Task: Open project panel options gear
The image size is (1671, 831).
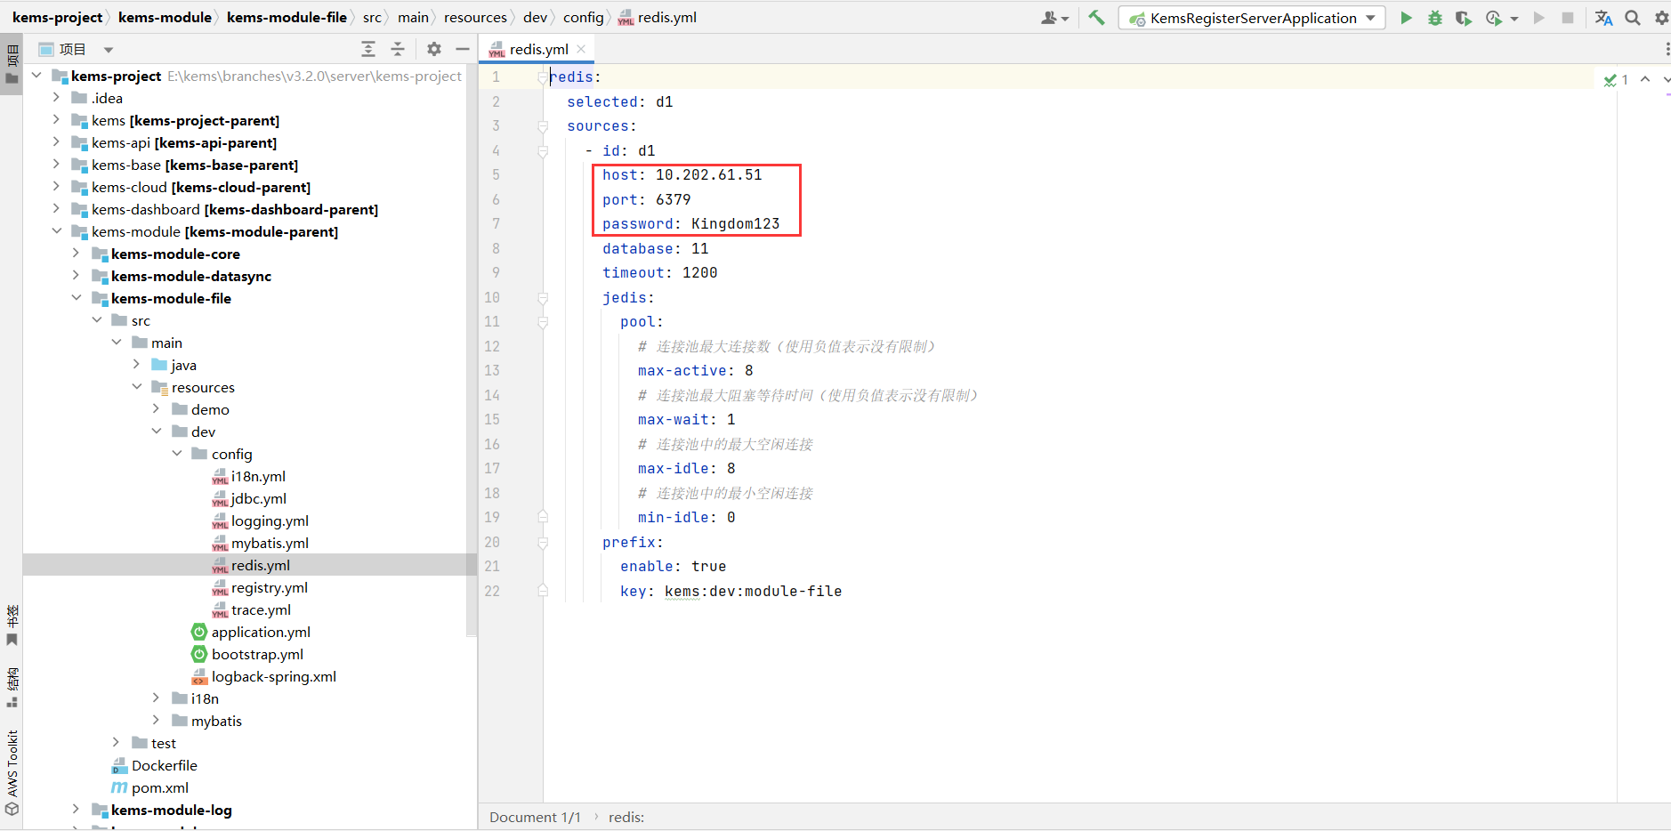Action: pyautogui.click(x=434, y=49)
